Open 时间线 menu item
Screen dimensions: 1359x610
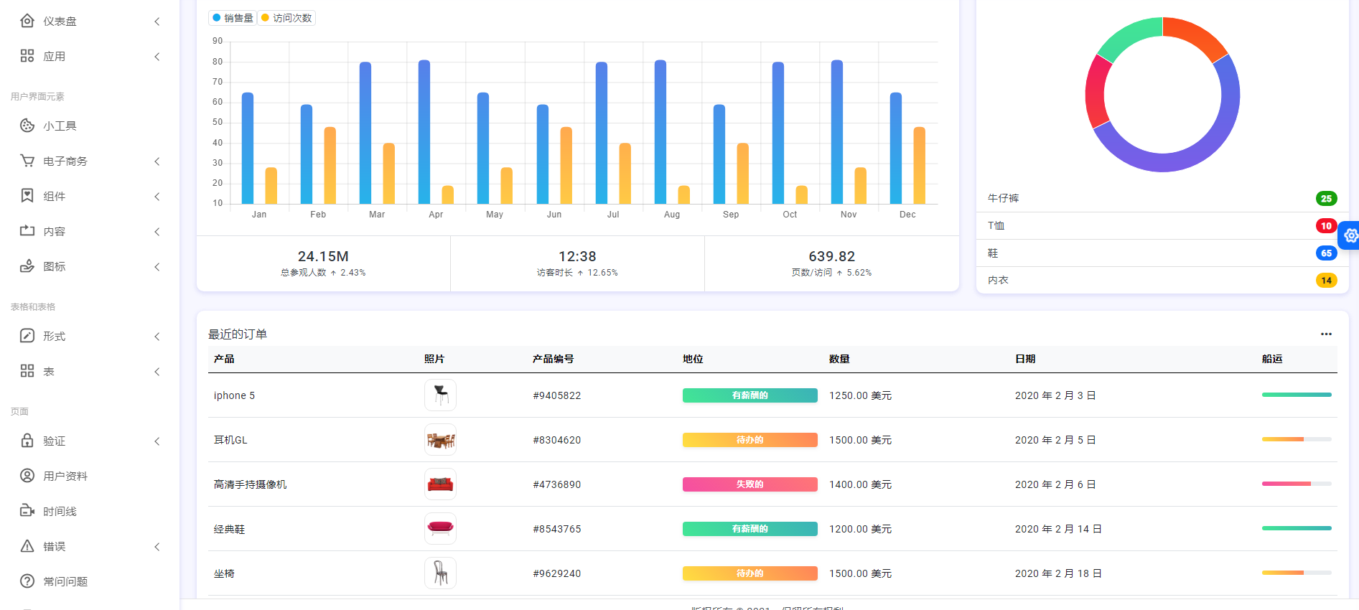coord(60,512)
